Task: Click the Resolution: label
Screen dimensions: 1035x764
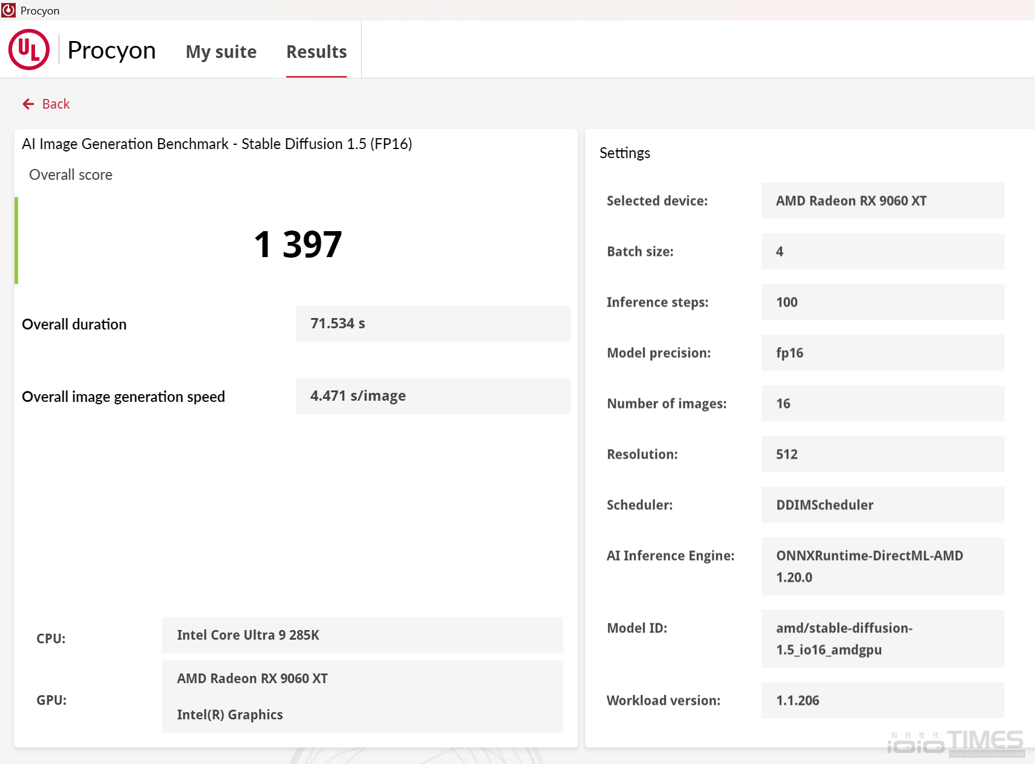Action: pos(642,454)
